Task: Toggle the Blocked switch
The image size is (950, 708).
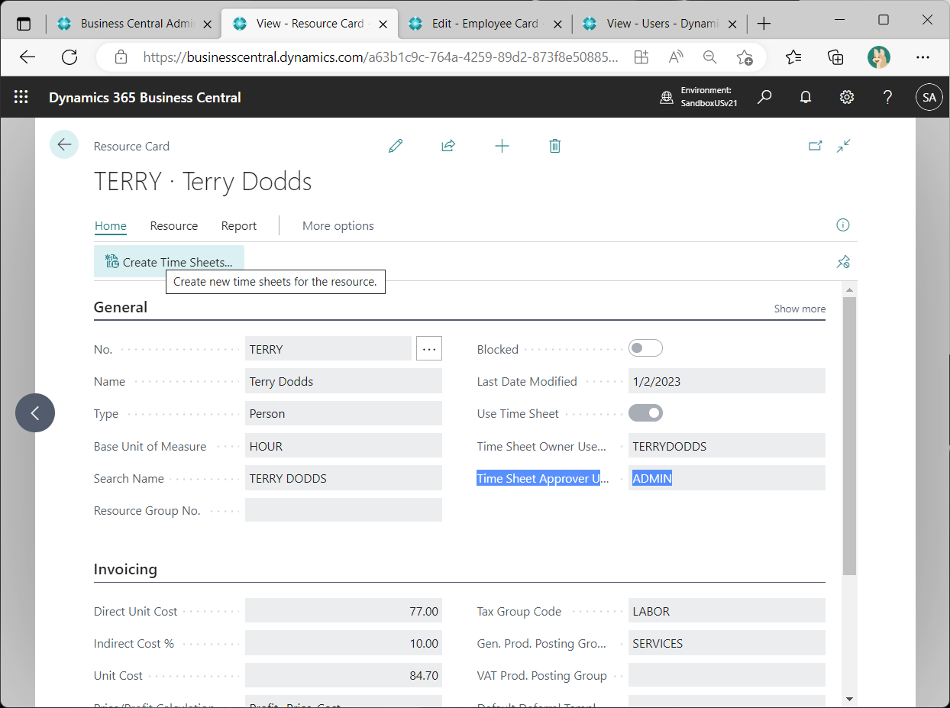Action: 645,348
